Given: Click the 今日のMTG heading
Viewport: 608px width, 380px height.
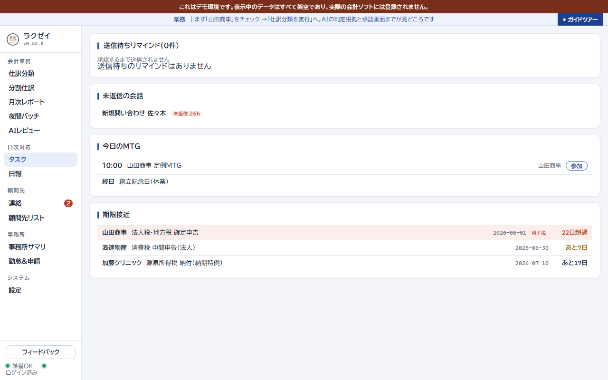Looking at the screenshot, I should tap(121, 146).
